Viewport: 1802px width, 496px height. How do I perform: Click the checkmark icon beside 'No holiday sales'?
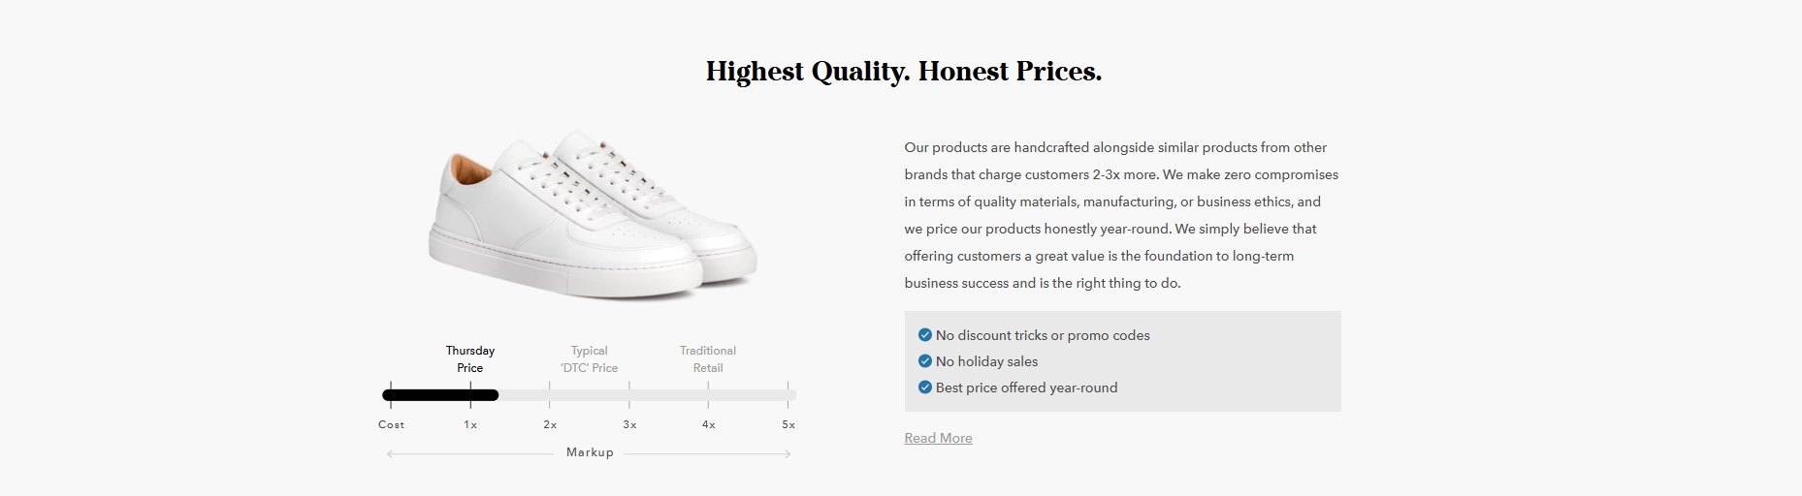click(x=924, y=361)
